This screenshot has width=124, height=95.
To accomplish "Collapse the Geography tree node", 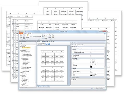I will [21, 46].
